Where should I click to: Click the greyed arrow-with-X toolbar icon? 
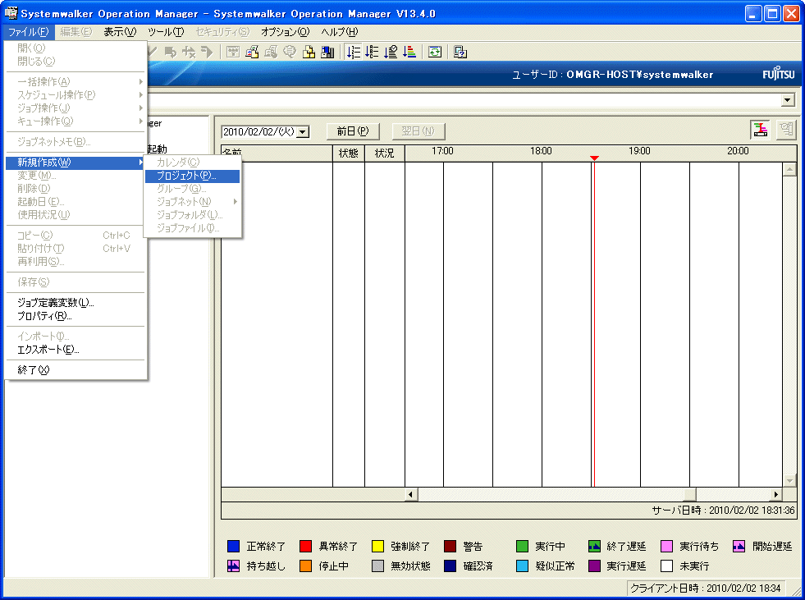tap(189, 52)
